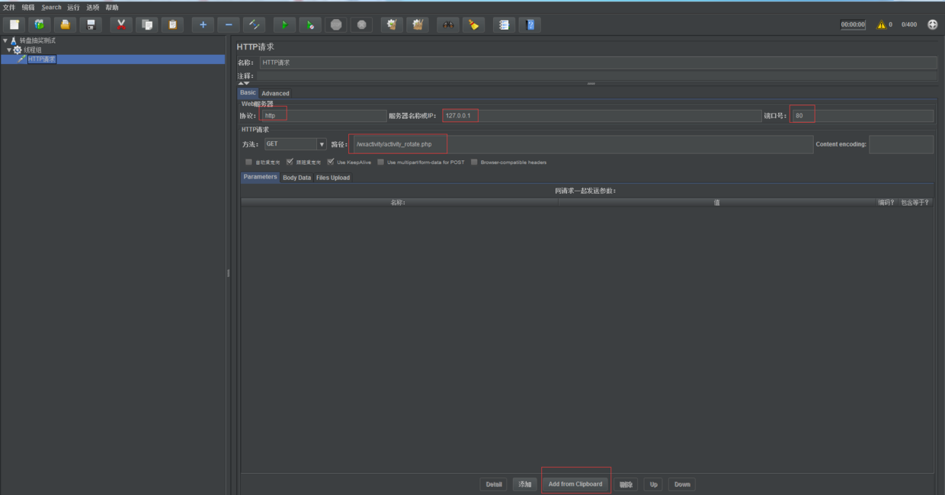The width and height of the screenshot is (945, 495).
Task: Check Browser-compatible headers option
Action: [x=474, y=162]
